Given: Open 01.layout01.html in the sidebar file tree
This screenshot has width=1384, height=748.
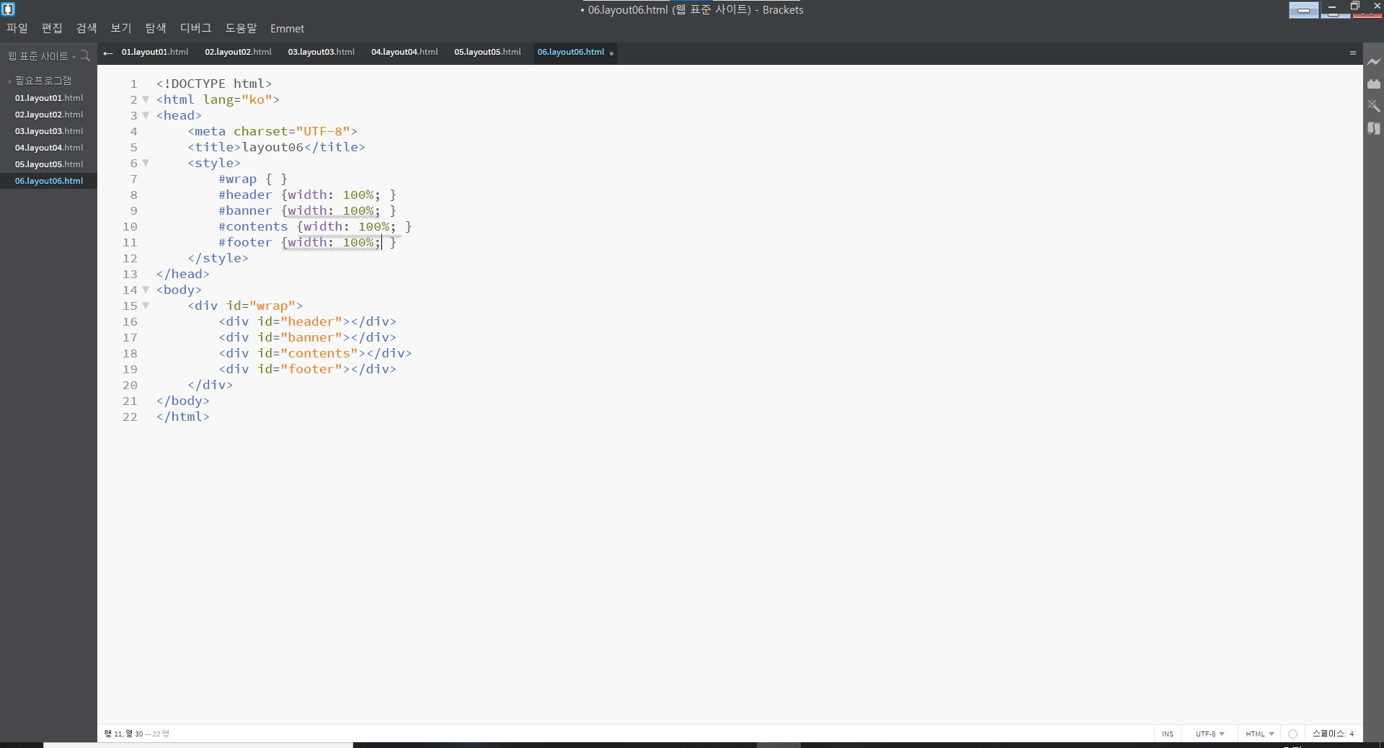Looking at the screenshot, I should click(x=49, y=98).
